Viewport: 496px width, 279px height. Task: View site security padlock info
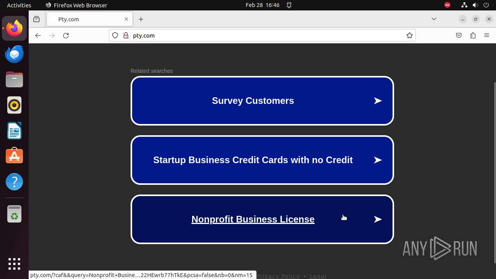point(126,35)
